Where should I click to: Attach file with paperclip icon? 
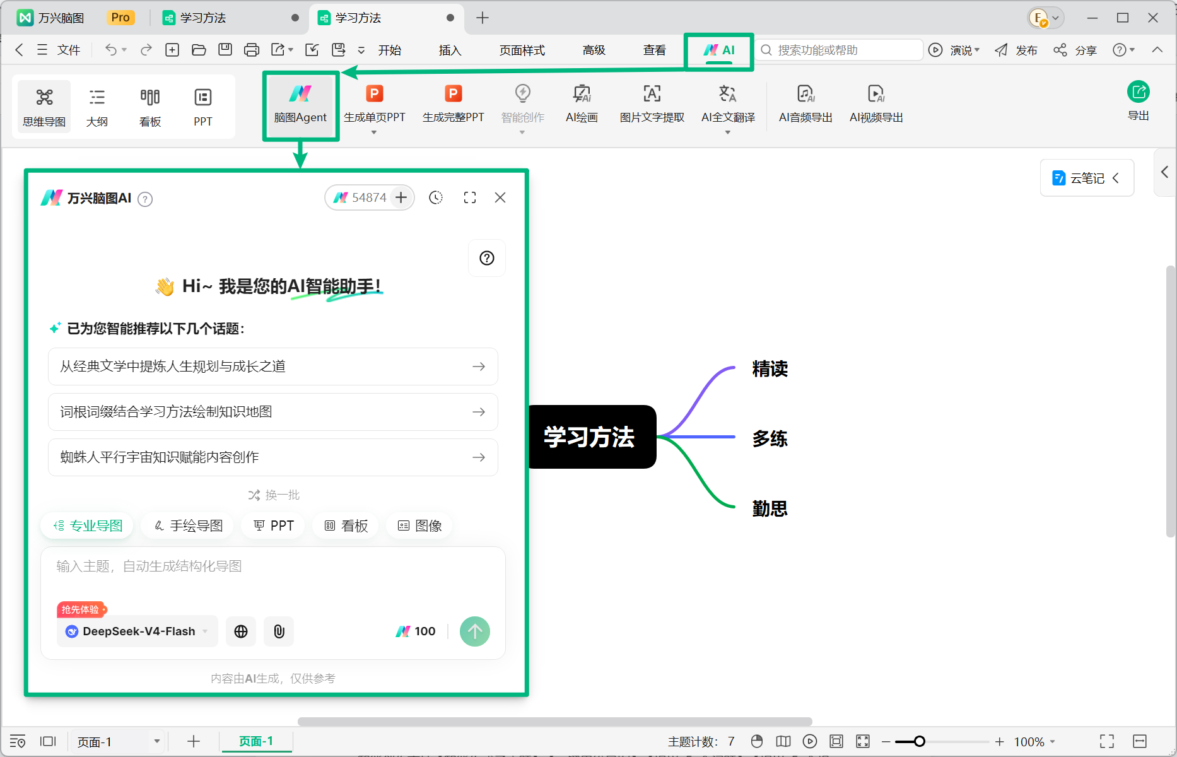pyautogui.click(x=279, y=631)
